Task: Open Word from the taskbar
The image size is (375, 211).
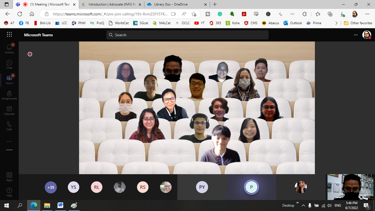Action: 60,205
